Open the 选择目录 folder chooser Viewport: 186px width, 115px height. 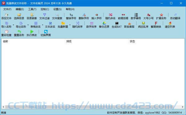[x=19, y=16]
